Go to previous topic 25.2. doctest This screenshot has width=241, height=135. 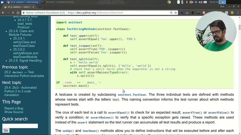pos(24,74)
